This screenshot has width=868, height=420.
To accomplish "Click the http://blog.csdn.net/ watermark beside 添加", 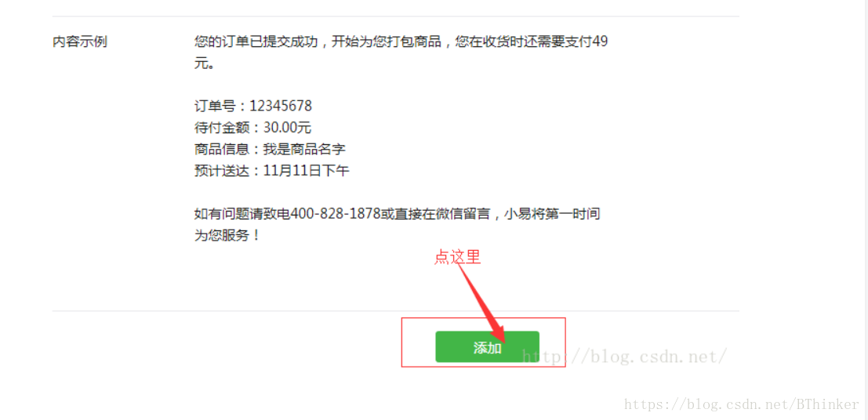I will pyautogui.click(x=624, y=357).
